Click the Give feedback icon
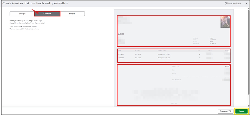The image size is (250, 115). pos(226,3)
